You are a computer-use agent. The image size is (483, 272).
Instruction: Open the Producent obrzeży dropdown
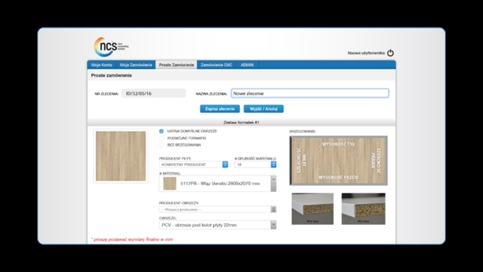(x=217, y=209)
